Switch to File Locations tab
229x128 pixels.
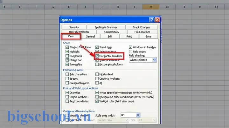coord(142,32)
